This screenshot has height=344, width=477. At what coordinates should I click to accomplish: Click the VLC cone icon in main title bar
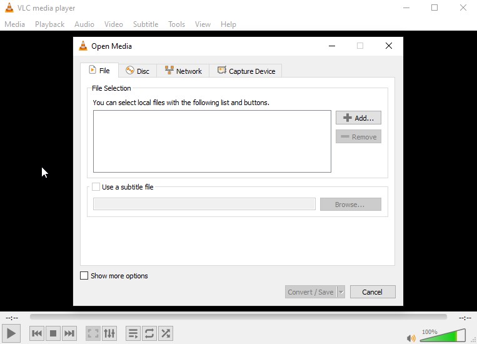point(9,8)
